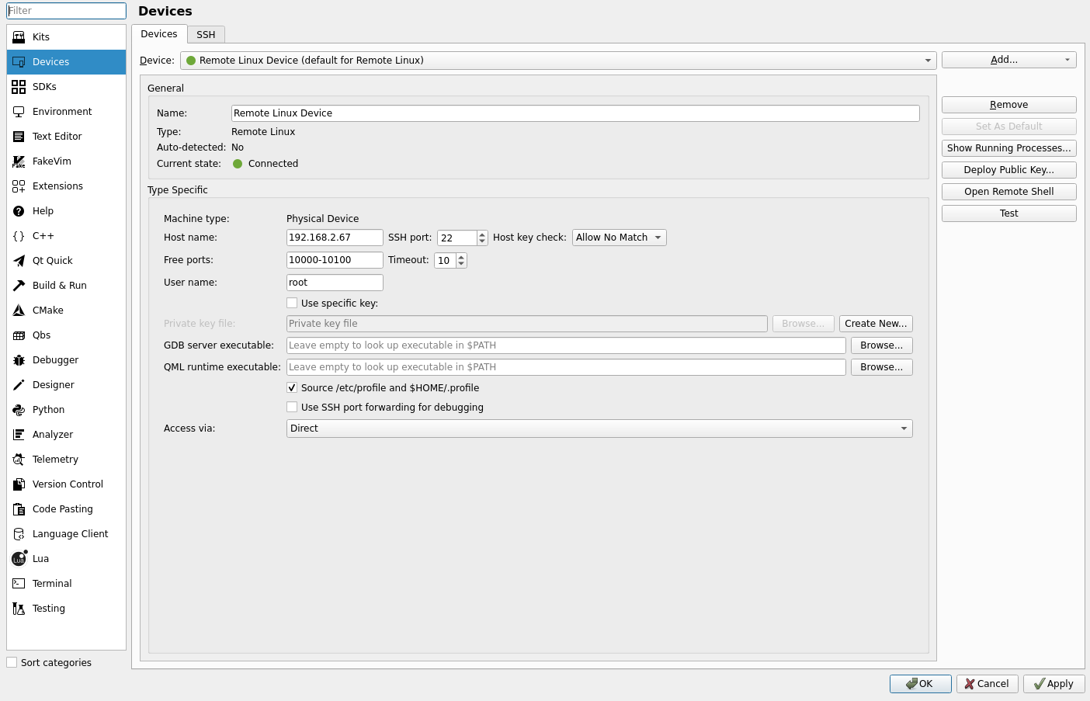Image resolution: width=1090 pixels, height=701 pixels.
Task: Open the Host key check dropdown
Action: 619,238
